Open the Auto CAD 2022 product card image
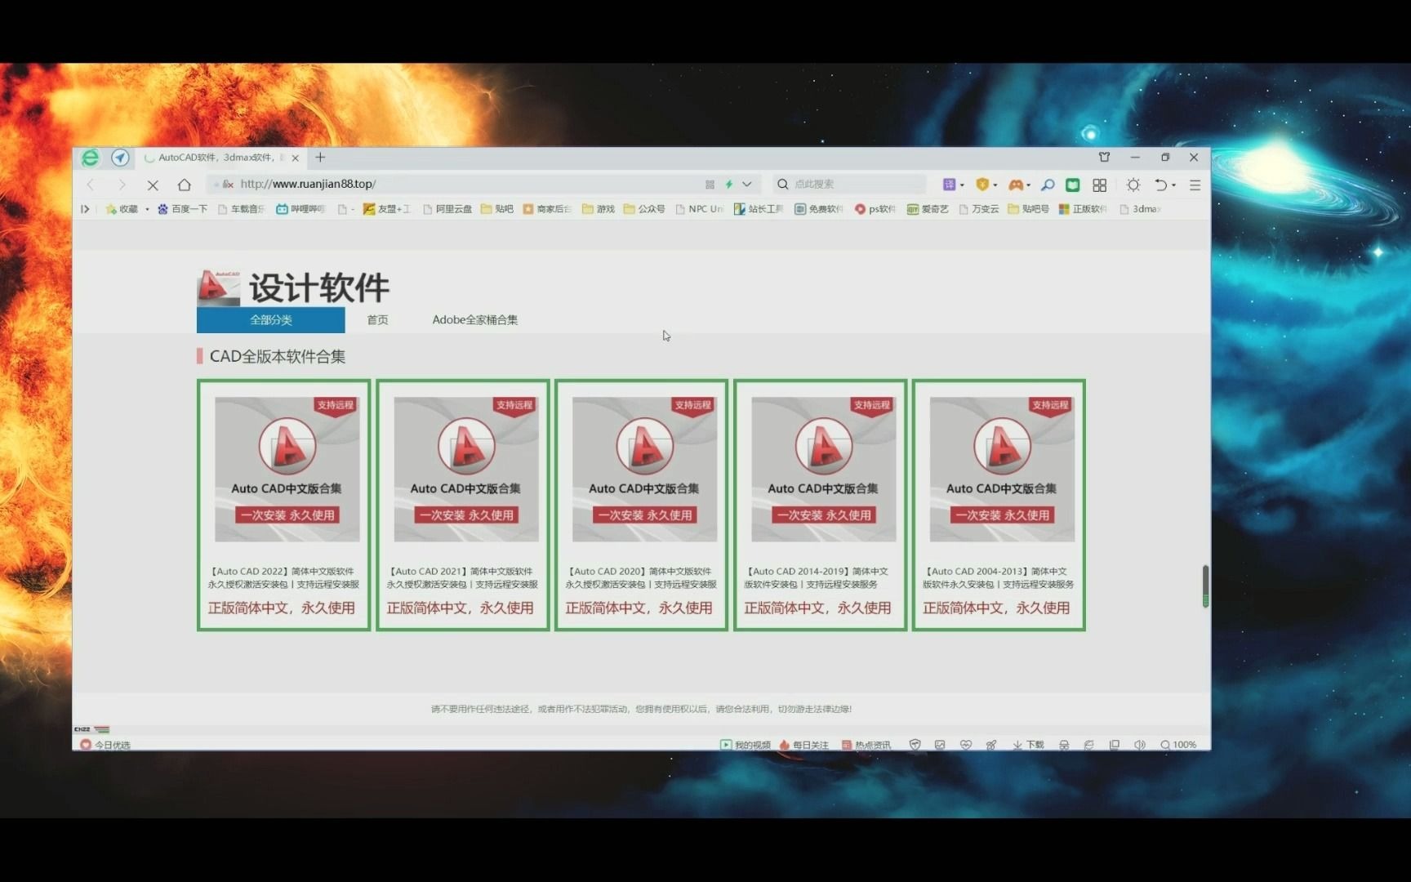Viewport: 1411px width, 882px height. [x=287, y=470]
